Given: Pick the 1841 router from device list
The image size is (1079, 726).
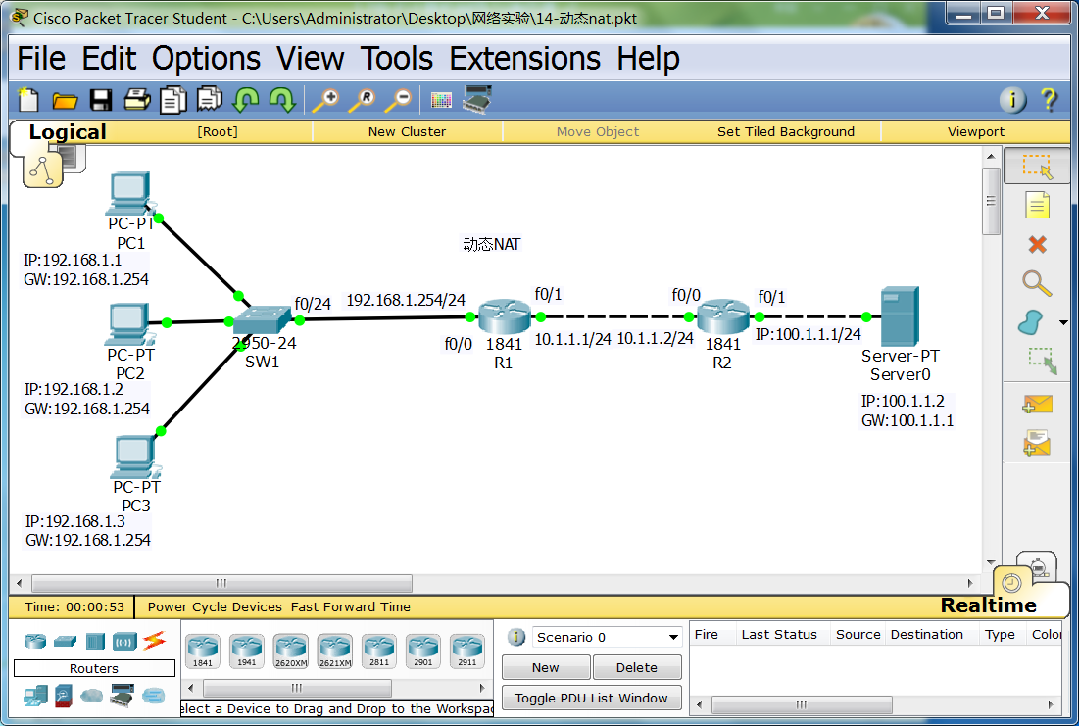Looking at the screenshot, I should coord(202,652).
